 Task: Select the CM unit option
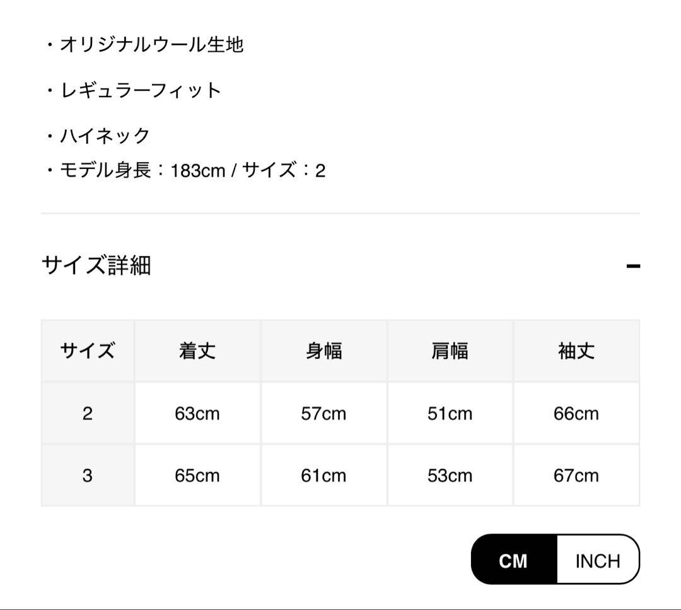point(513,560)
